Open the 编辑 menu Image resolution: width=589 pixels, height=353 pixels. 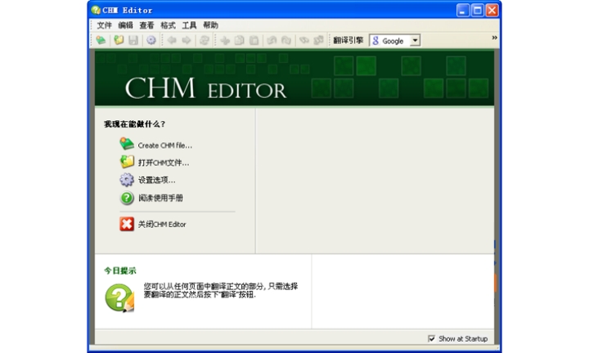[125, 25]
